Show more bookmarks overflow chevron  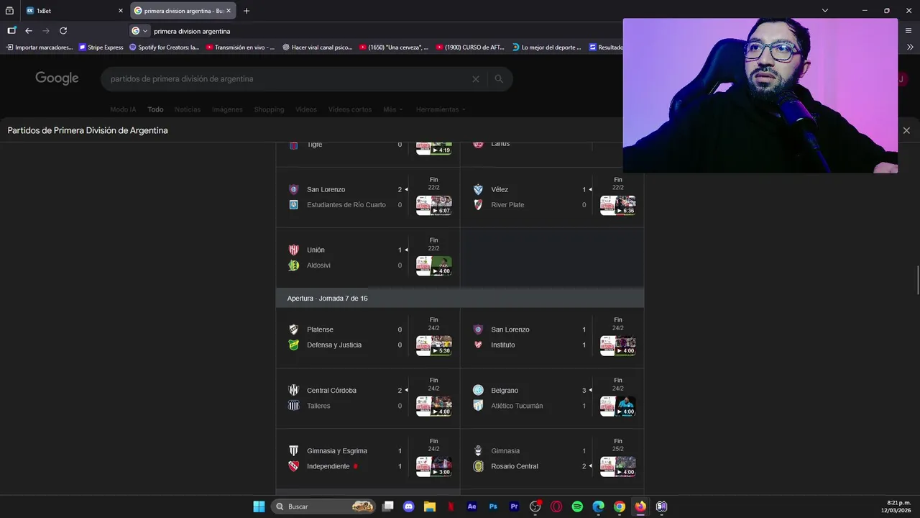[x=910, y=47]
